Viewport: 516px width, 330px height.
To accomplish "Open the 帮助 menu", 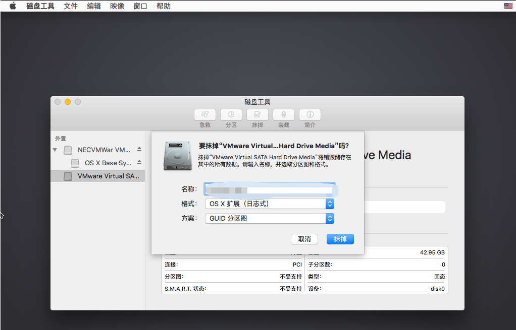I will coord(163,6).
